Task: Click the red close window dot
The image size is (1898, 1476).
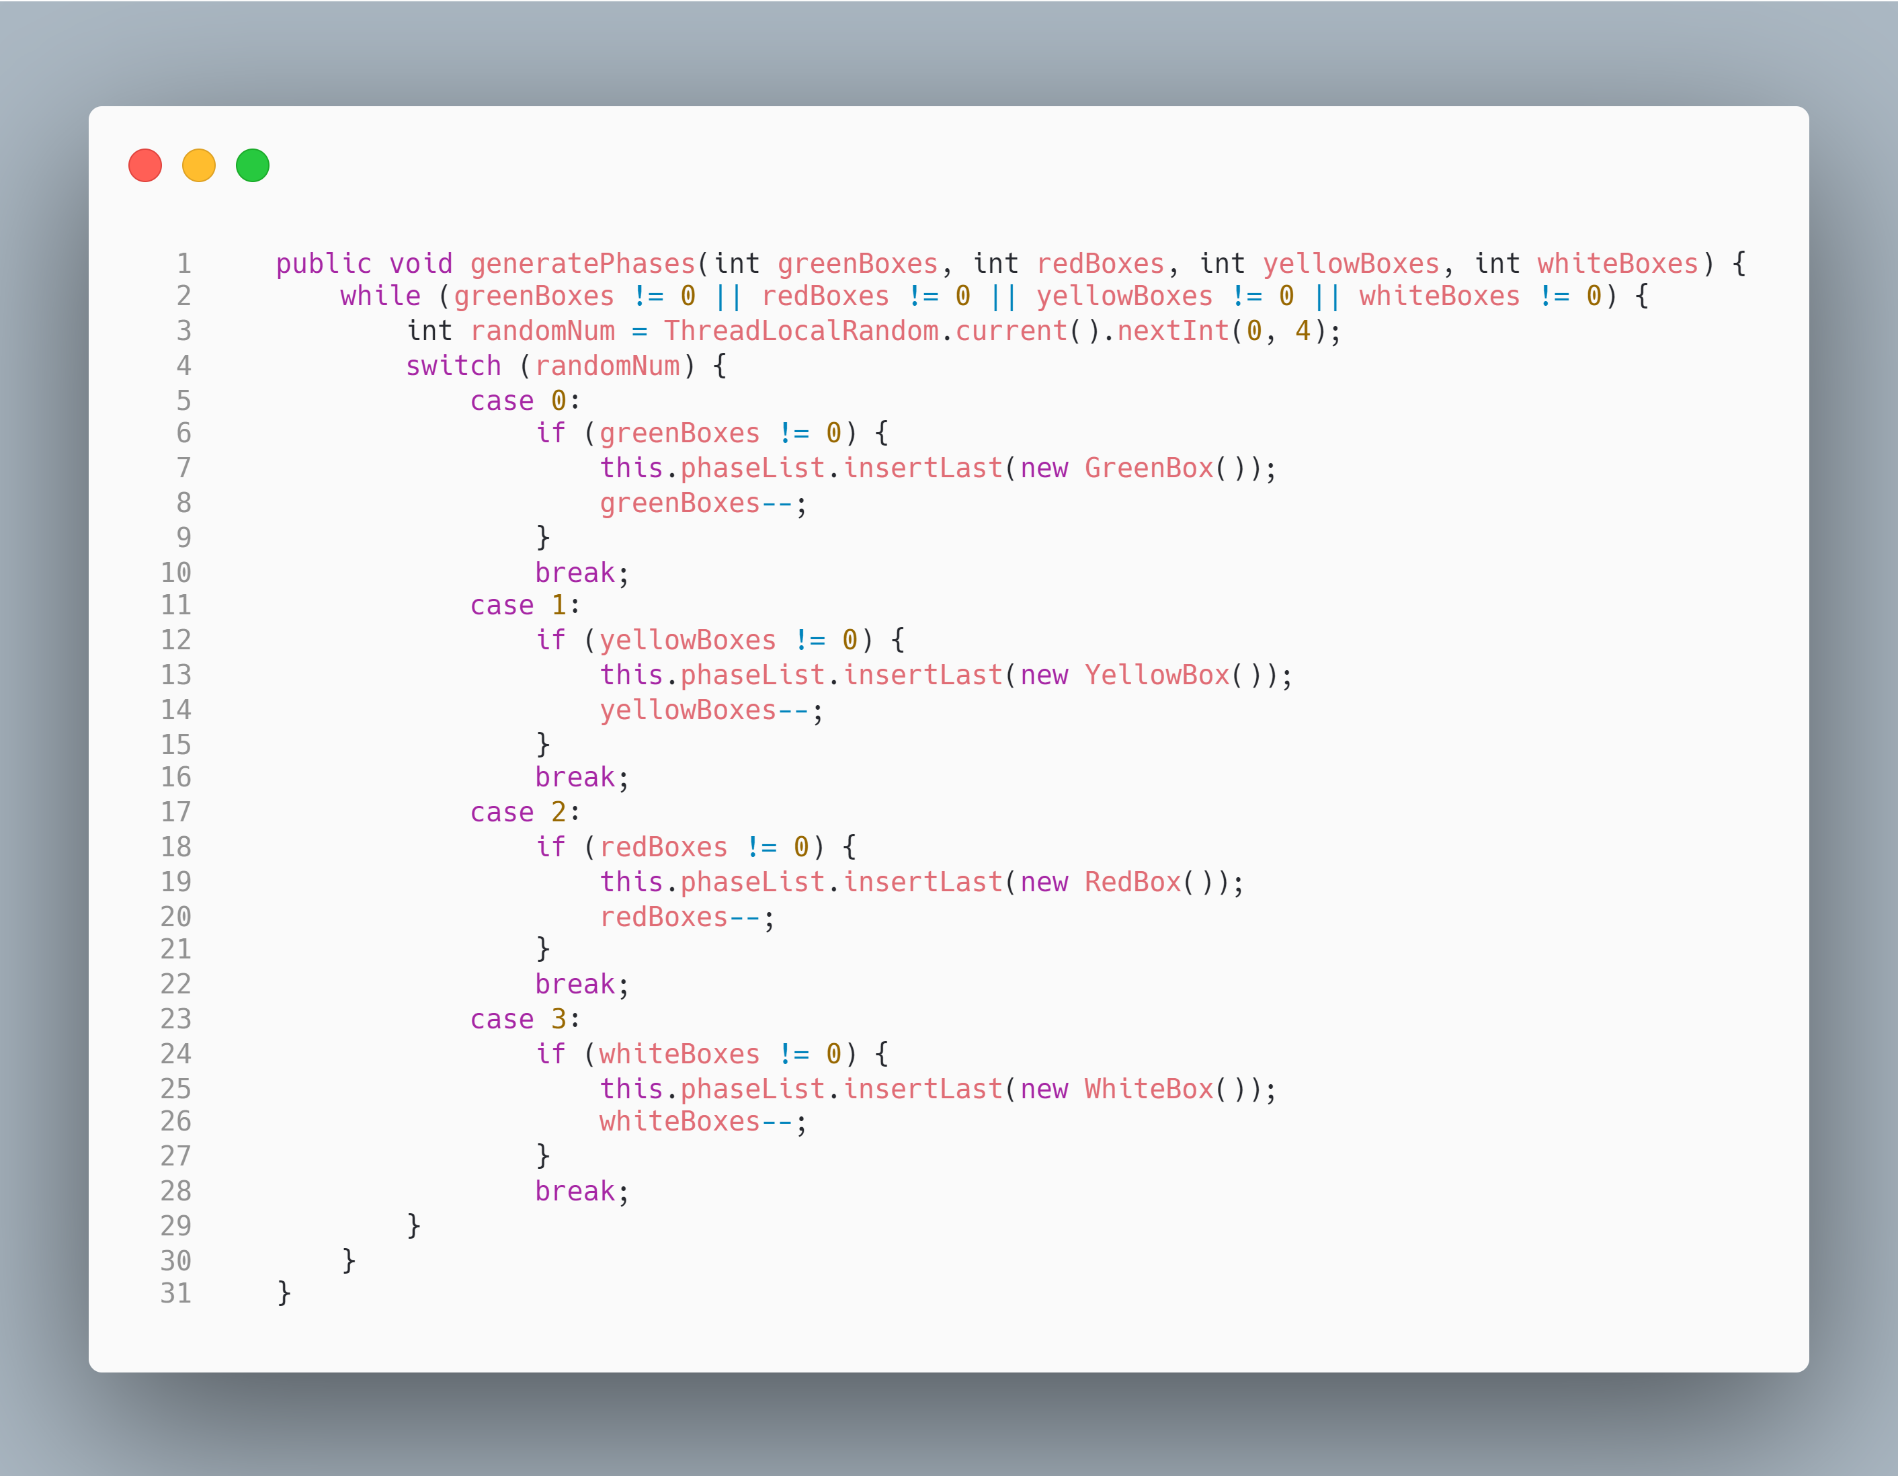Action: [x=145, y=165]
